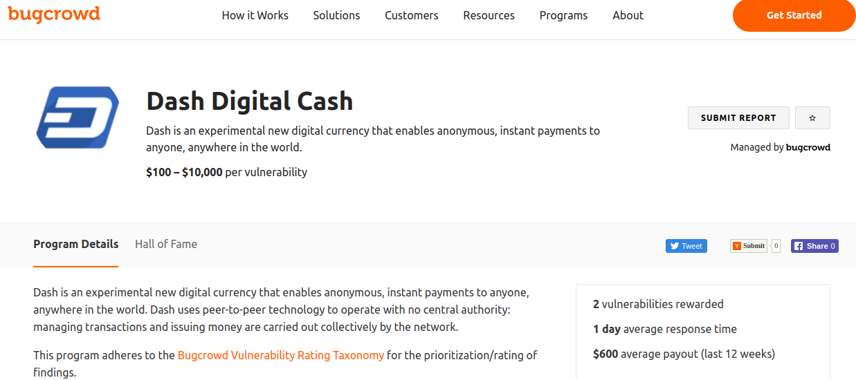Navigate to Programs in top navigation
Screen dimensions: 856x380
563,15
